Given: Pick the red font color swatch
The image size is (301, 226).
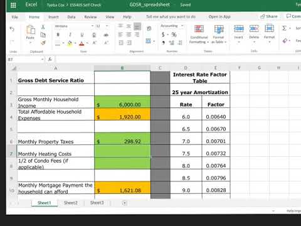Looking at the screenshot, I should coord(82,43).
